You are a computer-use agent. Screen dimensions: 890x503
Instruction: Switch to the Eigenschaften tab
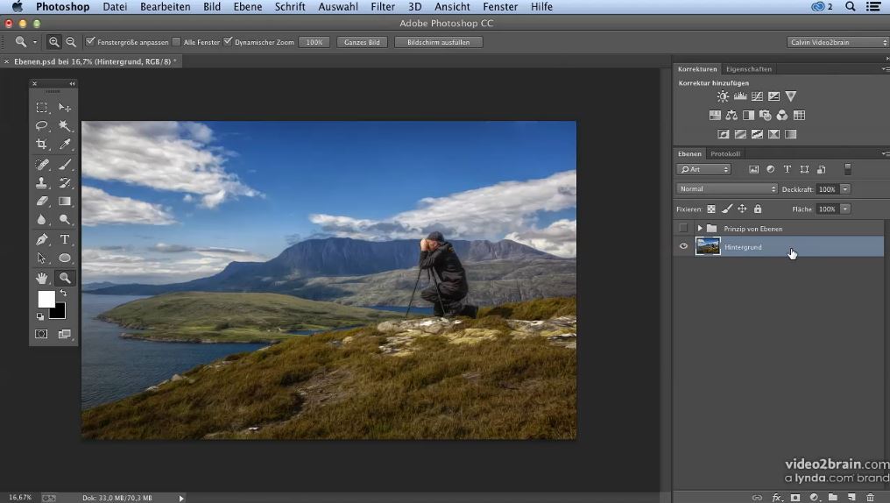[x=749, y=68]
